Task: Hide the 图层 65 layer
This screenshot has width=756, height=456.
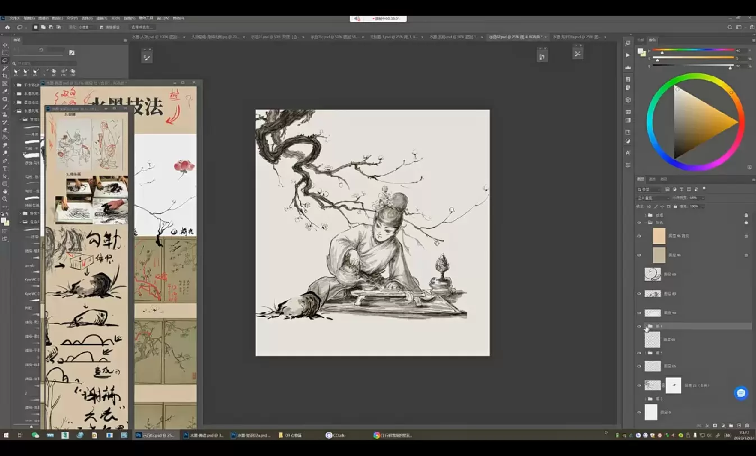Action: coord(639,366)
